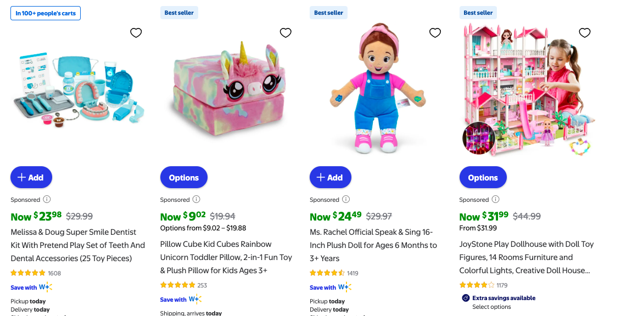Click Extra savings available tag icon
621x316 pixels.
point(466,298)
